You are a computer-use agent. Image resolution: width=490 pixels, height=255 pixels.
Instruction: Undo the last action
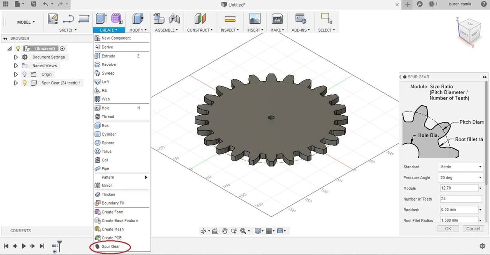45,4
